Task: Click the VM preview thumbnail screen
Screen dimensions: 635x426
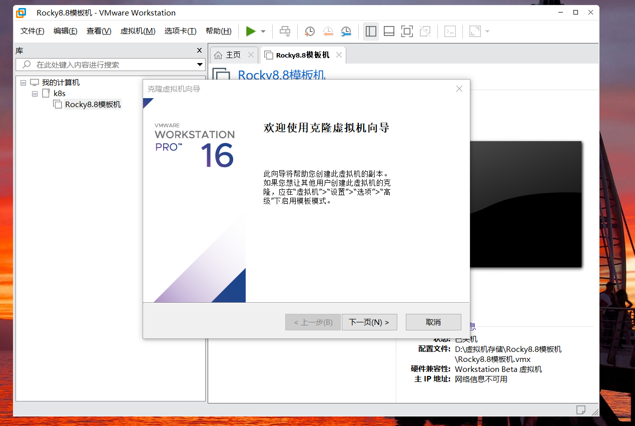Action: [x=525, y=204]
